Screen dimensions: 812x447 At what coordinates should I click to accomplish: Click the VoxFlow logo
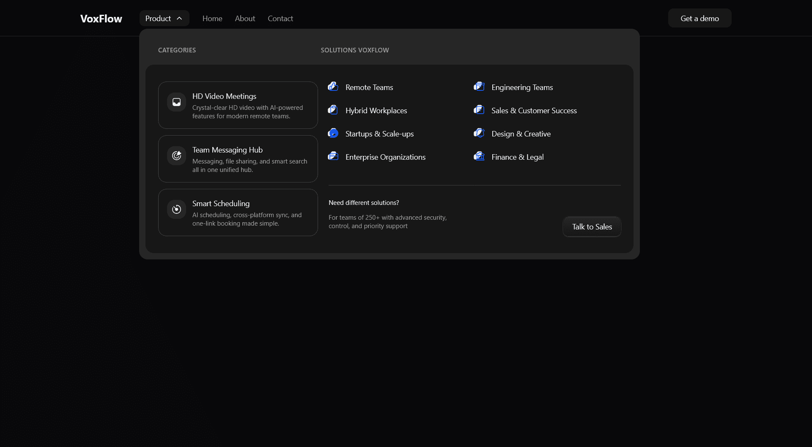click(x=101, y=18)
